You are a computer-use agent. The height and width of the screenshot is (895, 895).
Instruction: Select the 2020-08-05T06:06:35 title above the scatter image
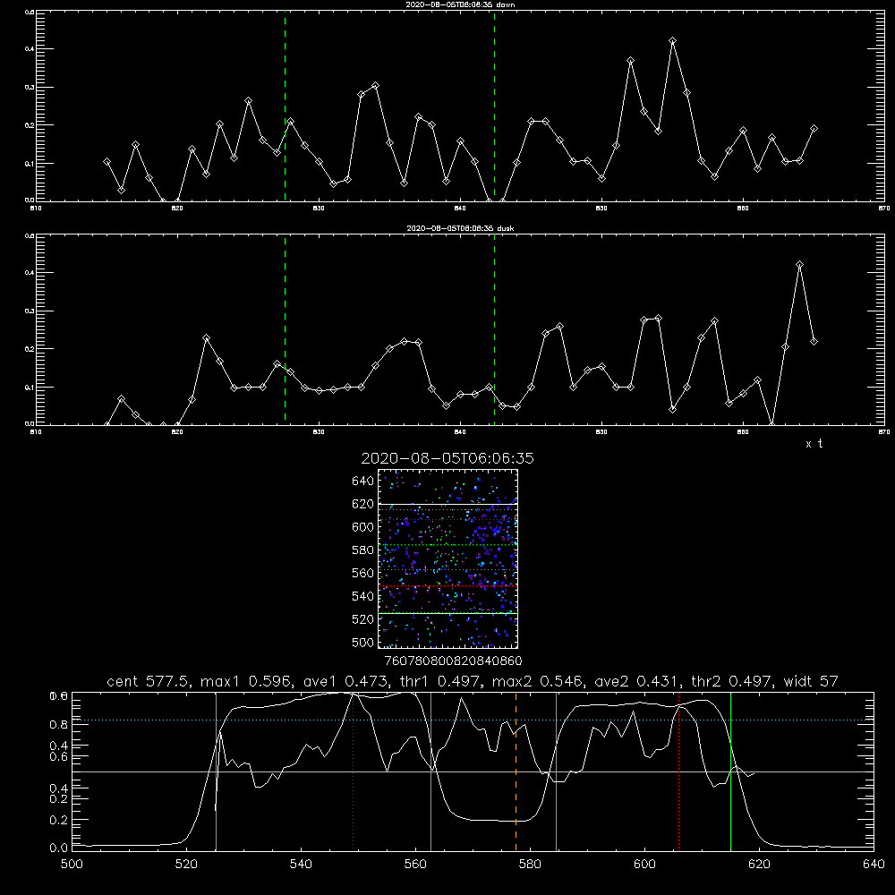click(447, 458)
